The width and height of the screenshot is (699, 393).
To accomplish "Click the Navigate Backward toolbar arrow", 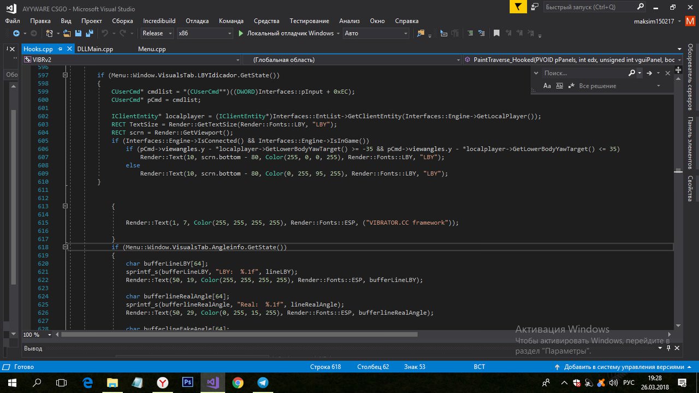I will (16, 33).
